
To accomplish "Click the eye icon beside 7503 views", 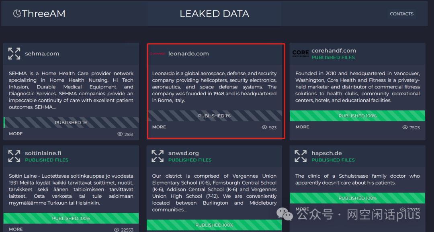I will pyautogui.click(x=405, y=127).
